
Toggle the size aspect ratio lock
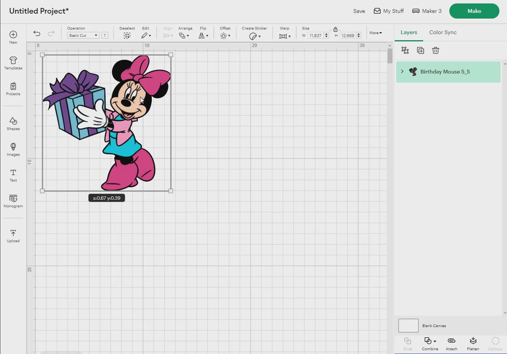pos(335,29)
